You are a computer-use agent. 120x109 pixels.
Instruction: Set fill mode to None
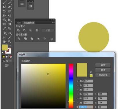[10, 57]
